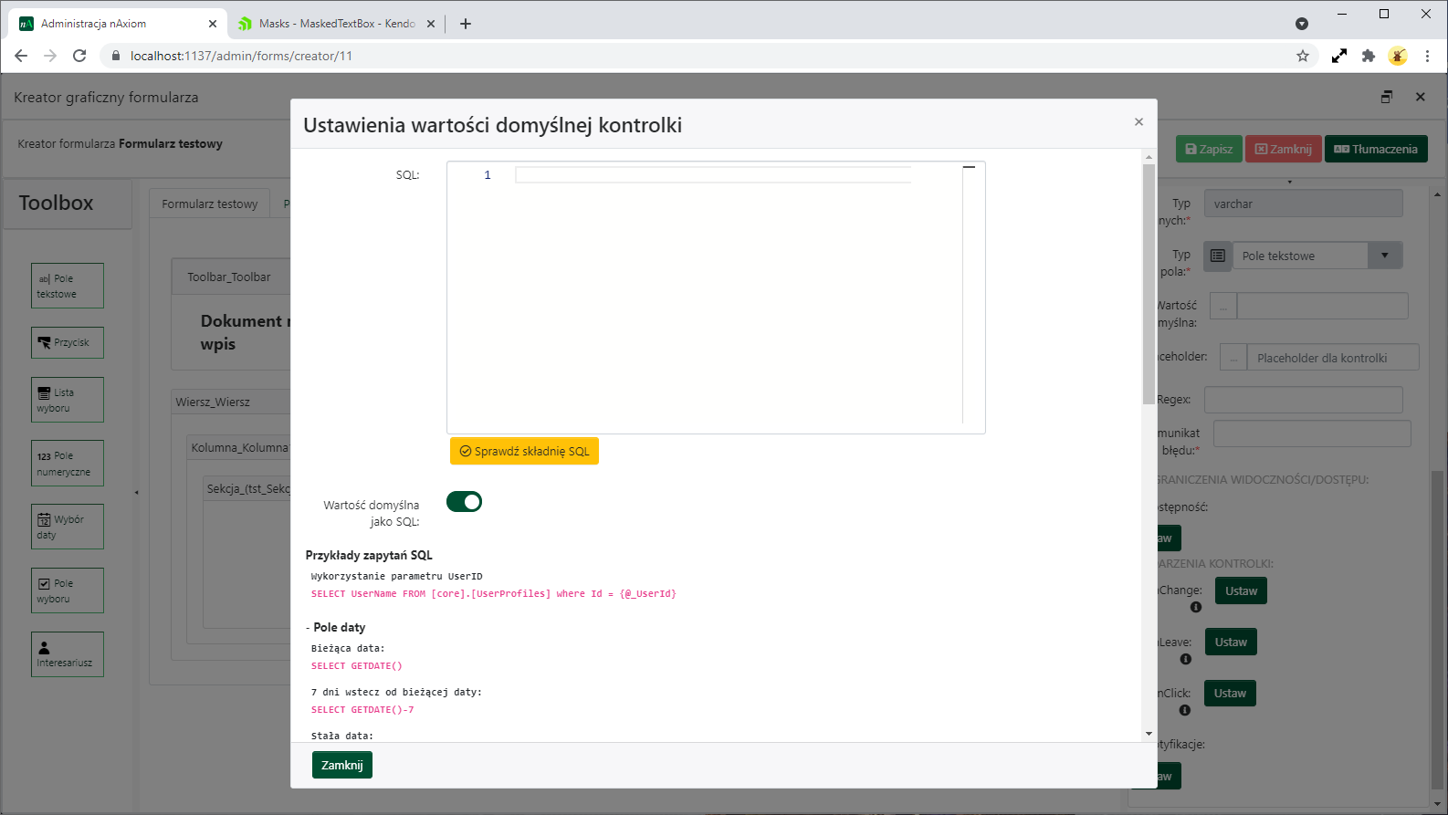The height and width of the screenshot is (815, 1448).
Task: Select the Wybór daty toolbox item
Action: coord(68,527)
